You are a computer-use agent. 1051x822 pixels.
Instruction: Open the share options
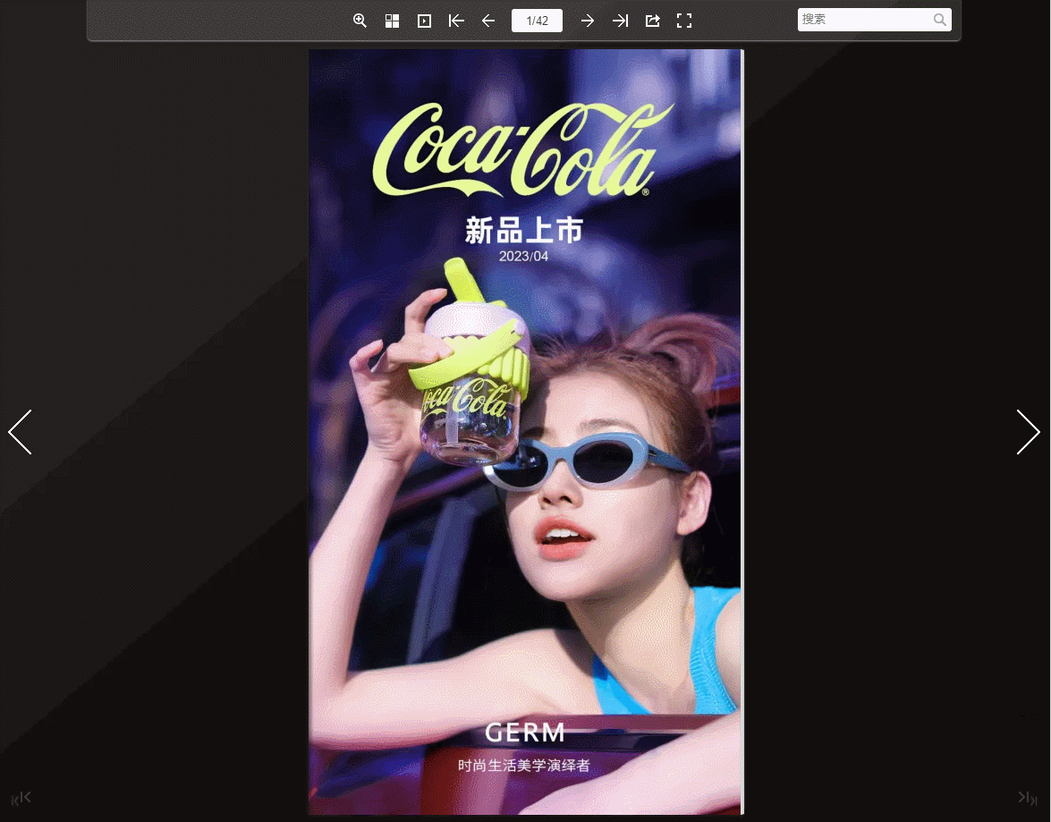(652, 21)
